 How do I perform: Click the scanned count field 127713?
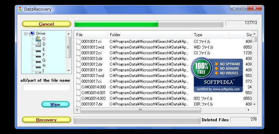[x=242, y=23]
